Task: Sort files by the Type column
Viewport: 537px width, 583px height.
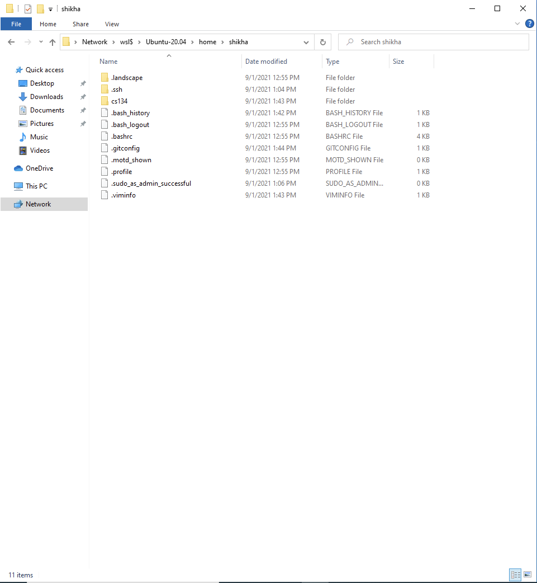Action: pyautogui.click(x=332, y=62)
